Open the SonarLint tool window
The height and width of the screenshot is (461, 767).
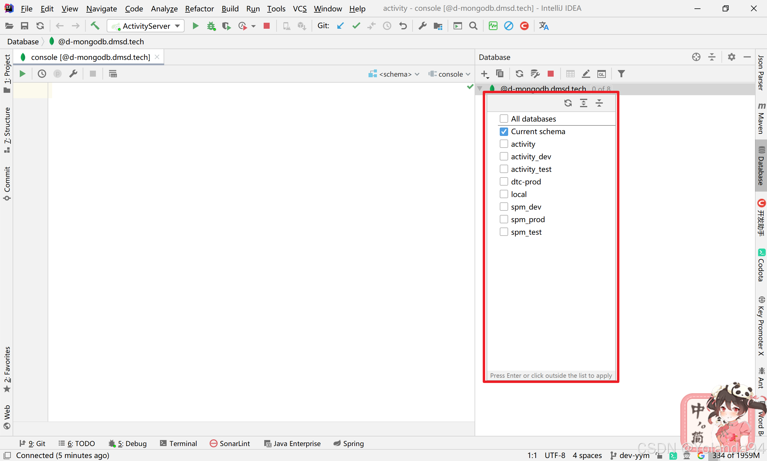230,443
